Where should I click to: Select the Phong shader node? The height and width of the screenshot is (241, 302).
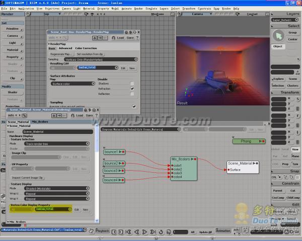point(245,141)
